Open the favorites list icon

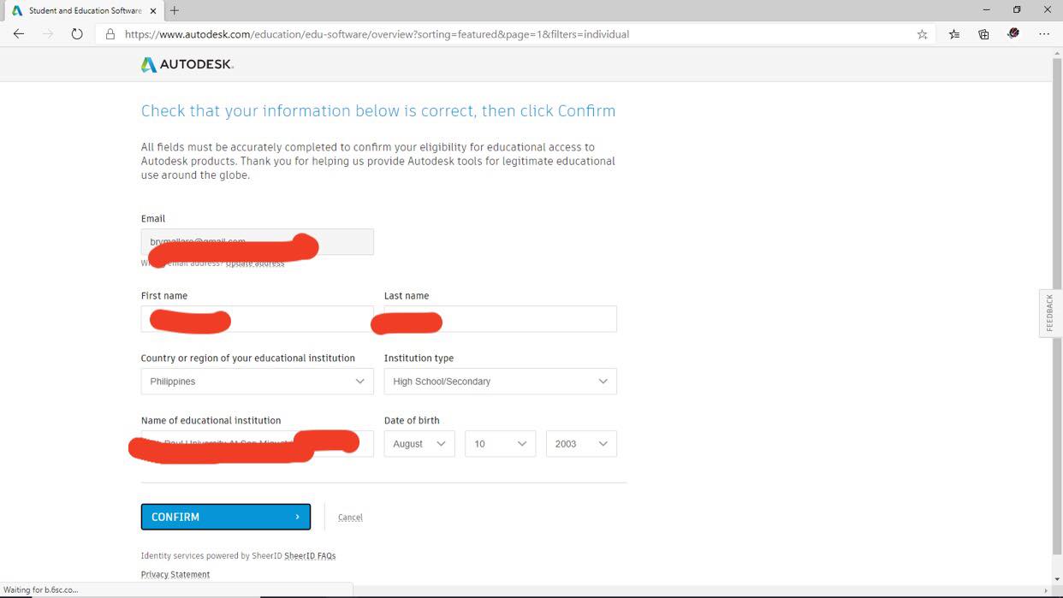click(953, 34)
